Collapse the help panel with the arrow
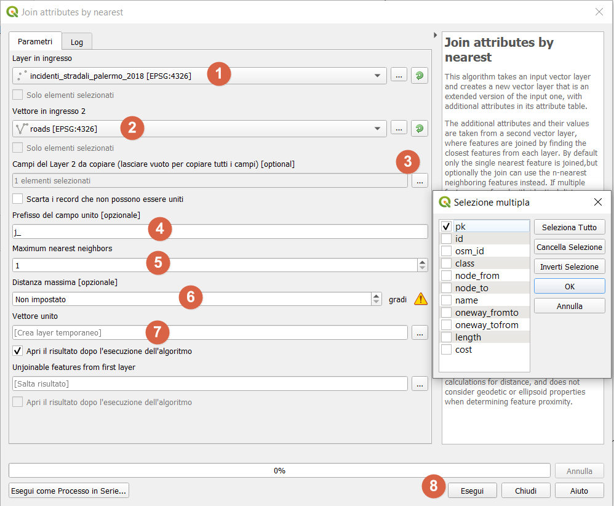This screenshot has height=506, width=614. pos(436,35)
